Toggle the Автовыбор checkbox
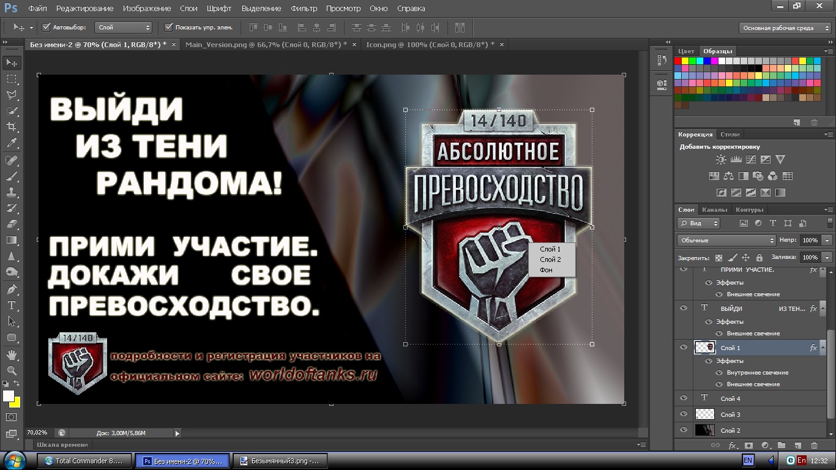836x470 pixels. tap(46, 28)
